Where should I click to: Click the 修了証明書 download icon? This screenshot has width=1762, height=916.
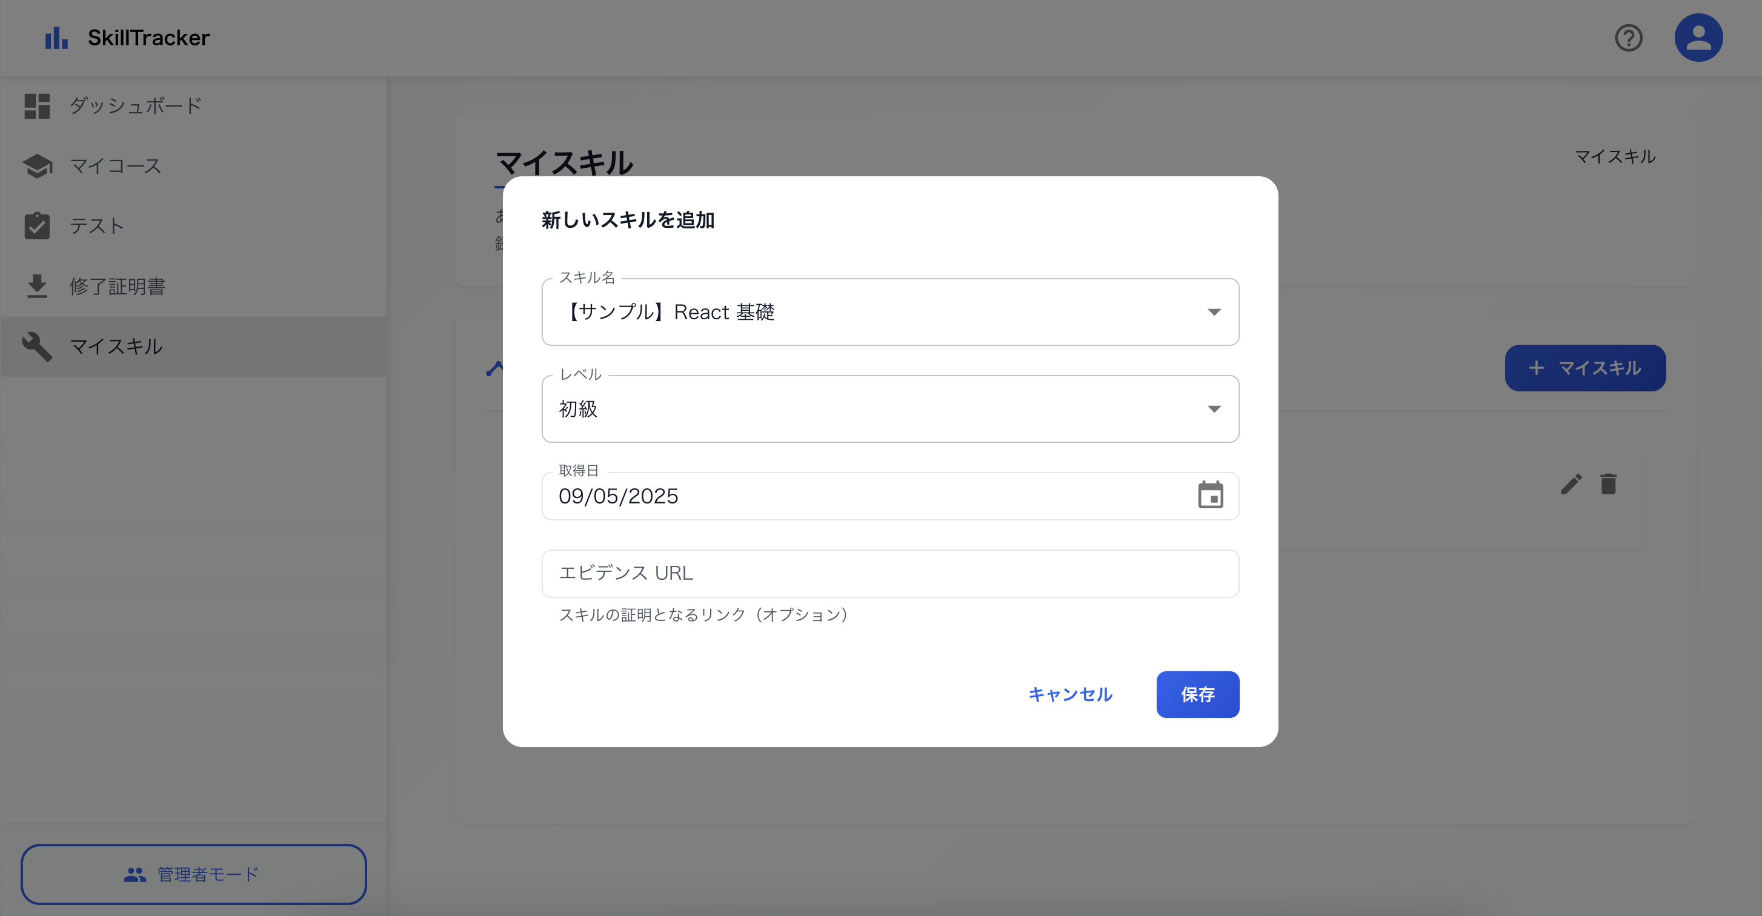pos(38,286)
